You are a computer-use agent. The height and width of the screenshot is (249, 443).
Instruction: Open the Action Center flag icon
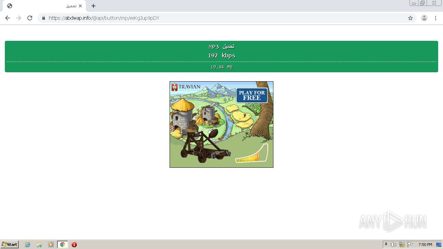(410, 245)
